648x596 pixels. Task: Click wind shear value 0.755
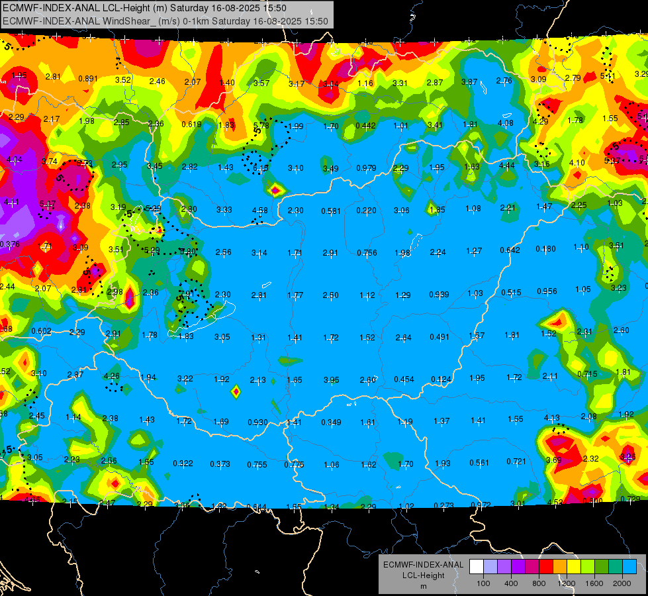click(x=257, y=465)
